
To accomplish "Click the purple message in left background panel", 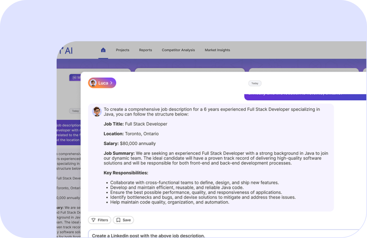I will 68,132.
